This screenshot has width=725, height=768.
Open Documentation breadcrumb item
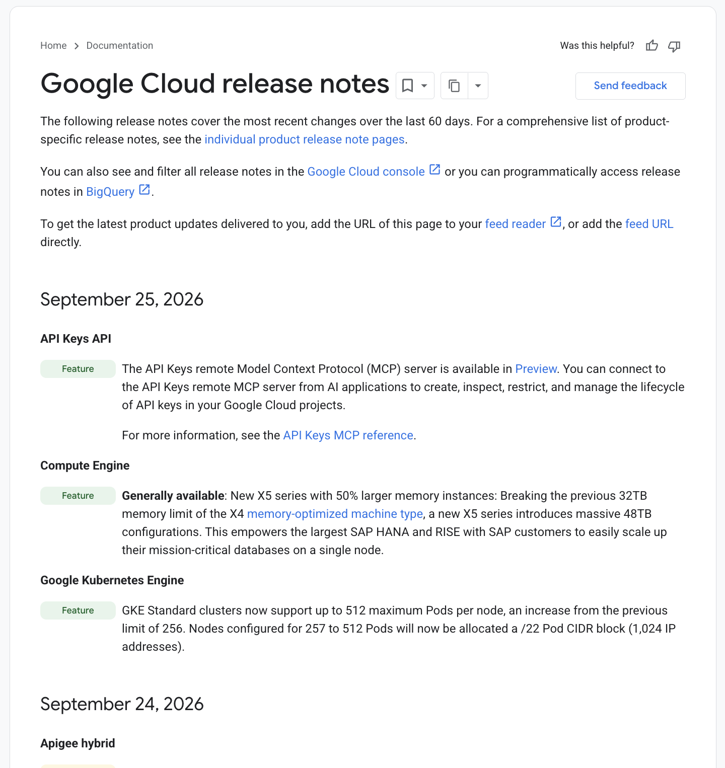point(120,46)
